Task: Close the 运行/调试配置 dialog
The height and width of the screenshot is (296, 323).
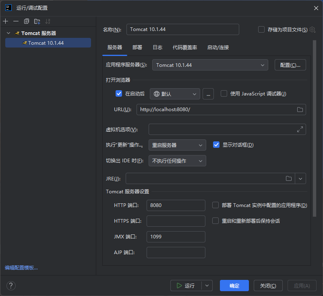Action: pos(316,8)
